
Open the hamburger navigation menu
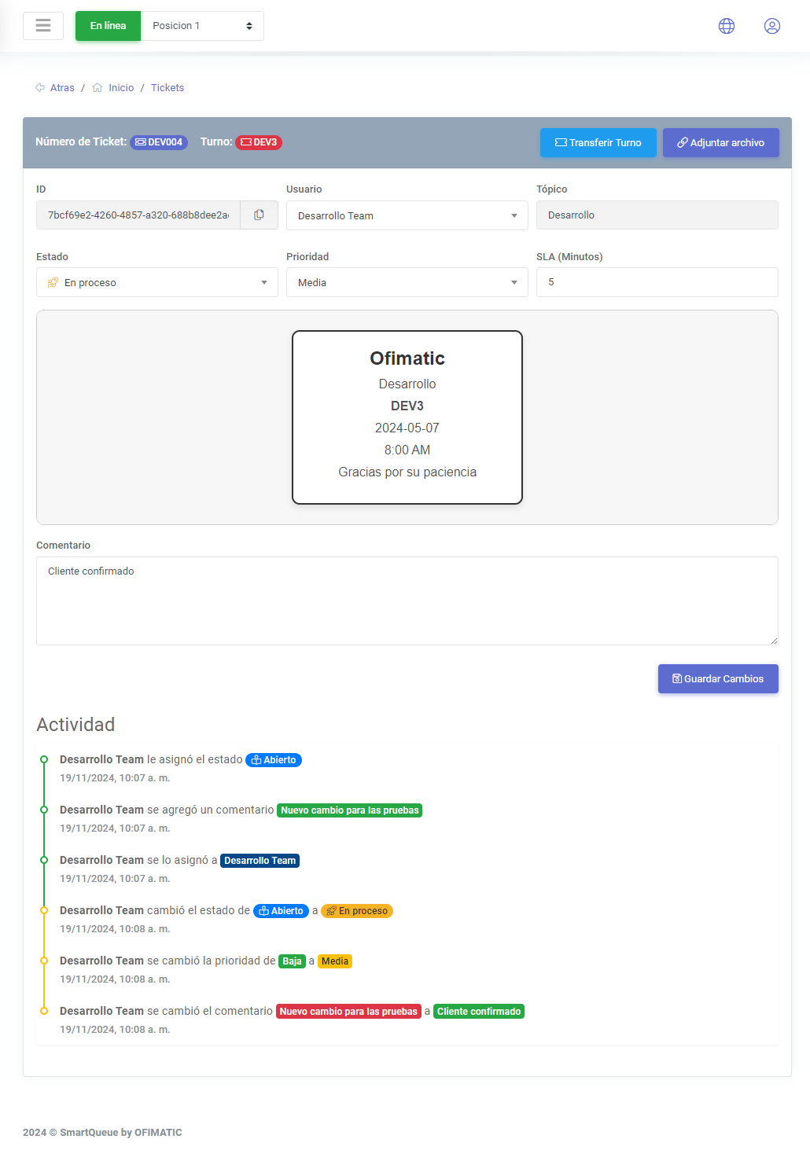43,26
